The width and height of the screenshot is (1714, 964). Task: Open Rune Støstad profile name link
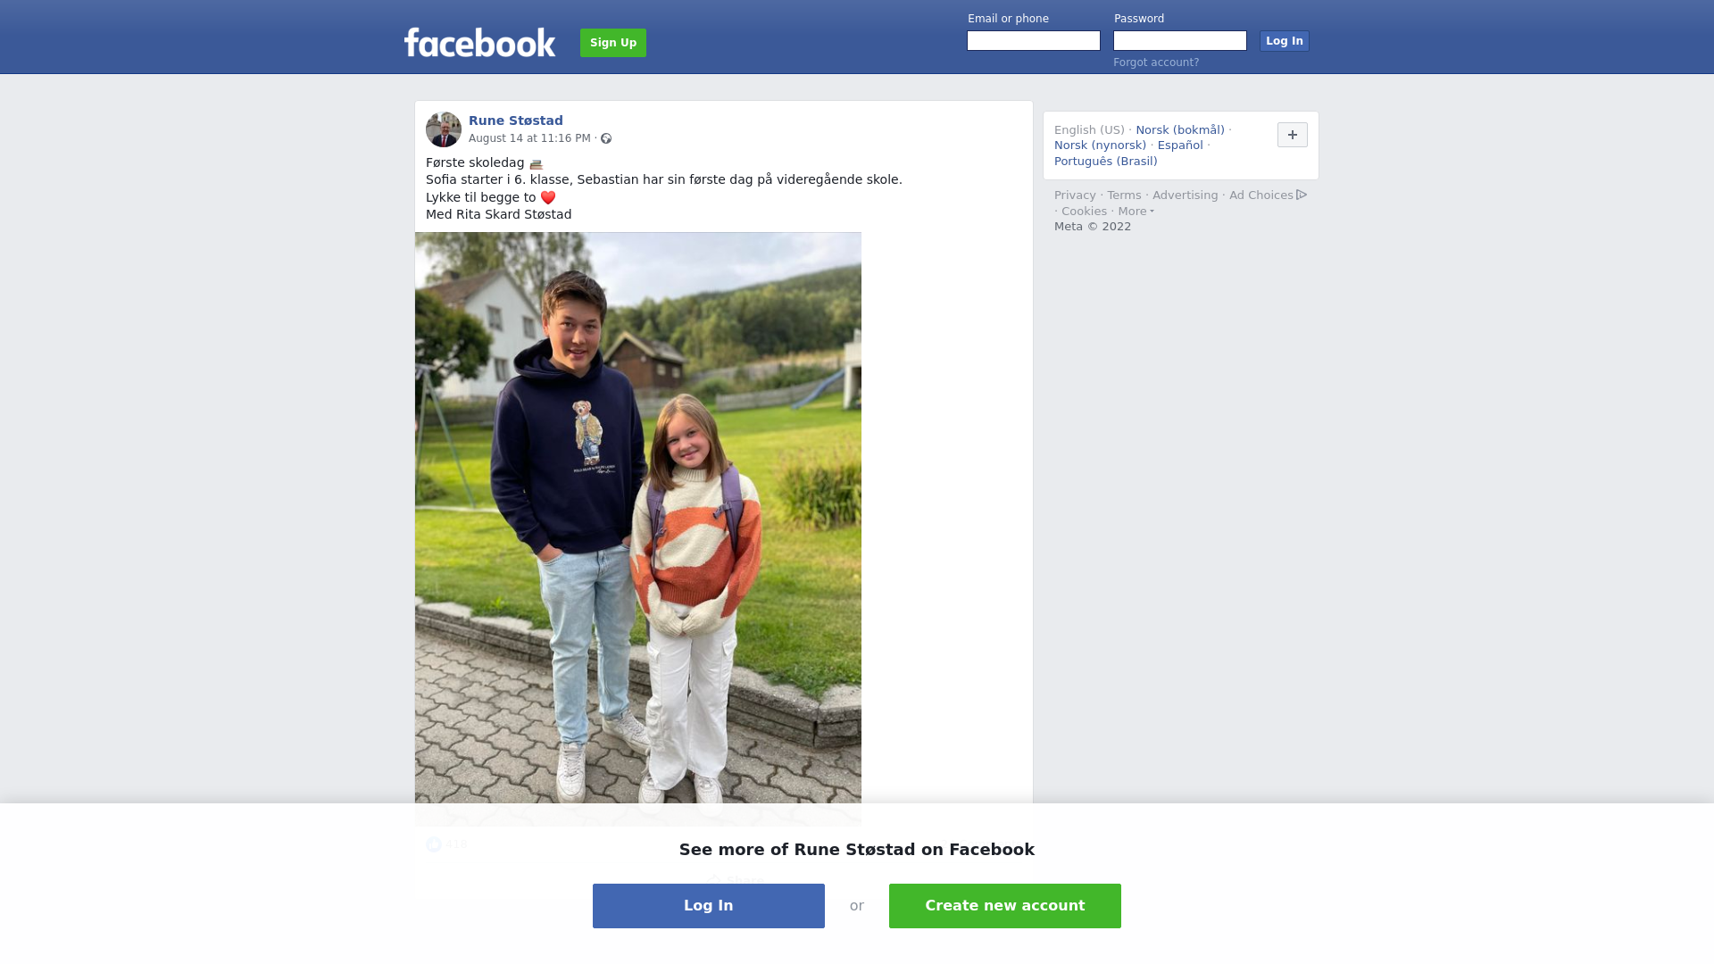click(516, 120)
